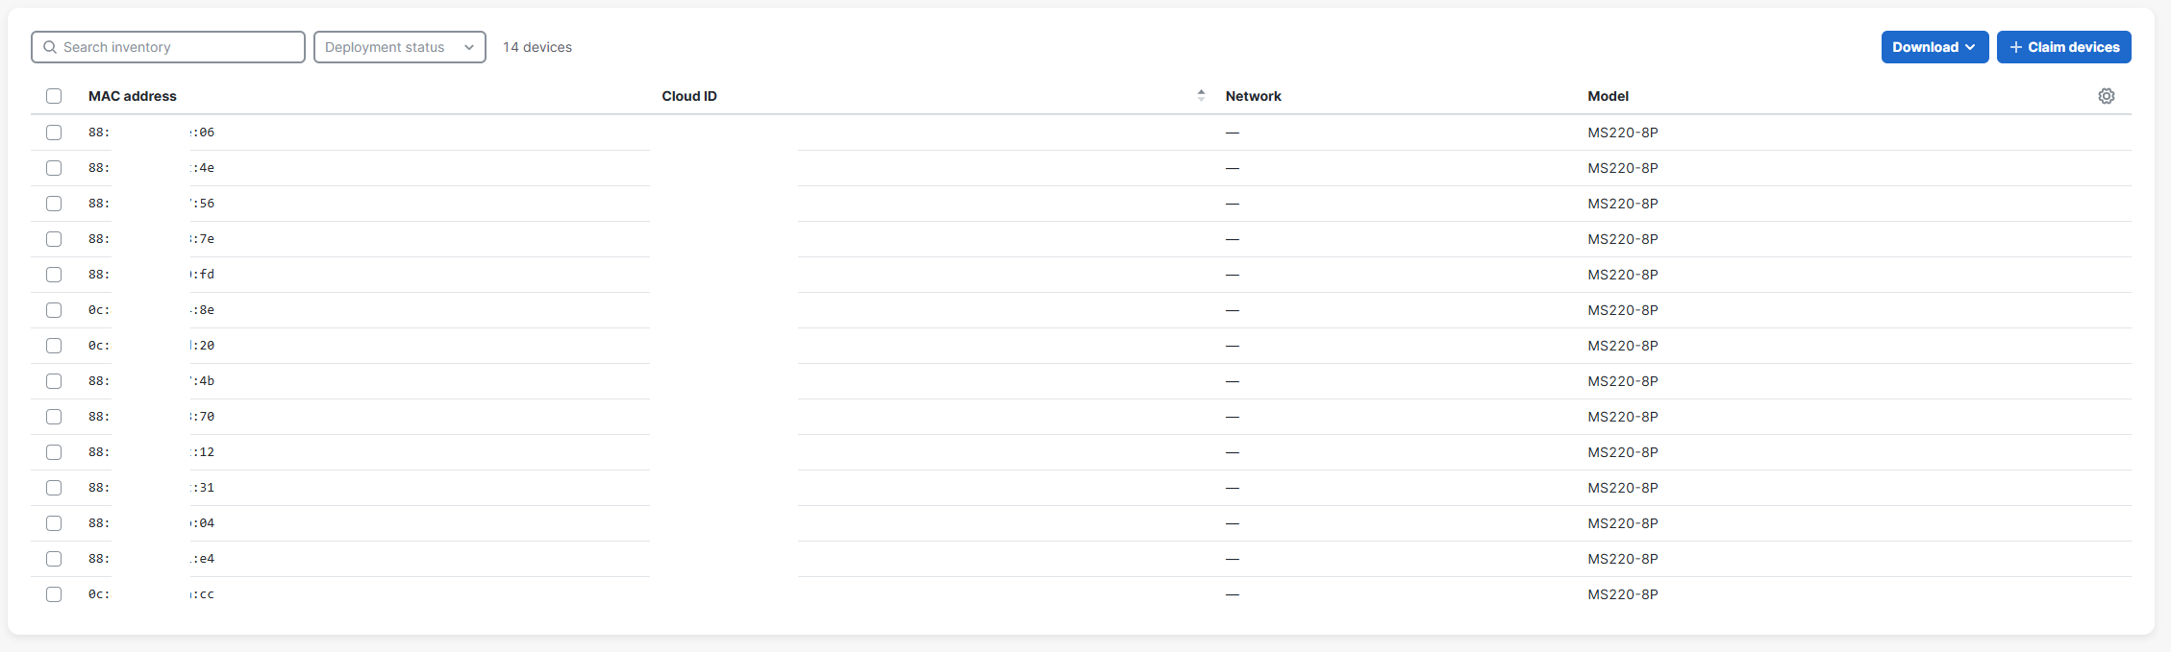This screenshot has height=652, width=2171.
Task: Select the device with MAC ending :4b
Action: point(54,381)
